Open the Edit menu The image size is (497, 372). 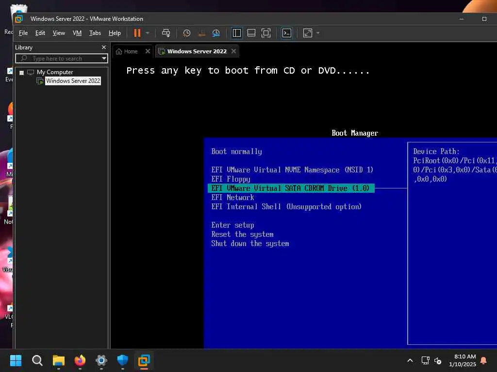point(40,33)
